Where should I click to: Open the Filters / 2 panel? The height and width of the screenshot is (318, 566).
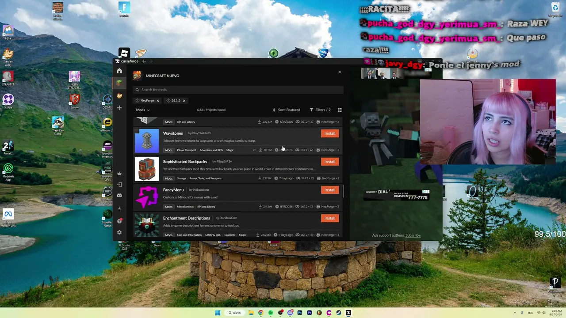coord(320,110)
